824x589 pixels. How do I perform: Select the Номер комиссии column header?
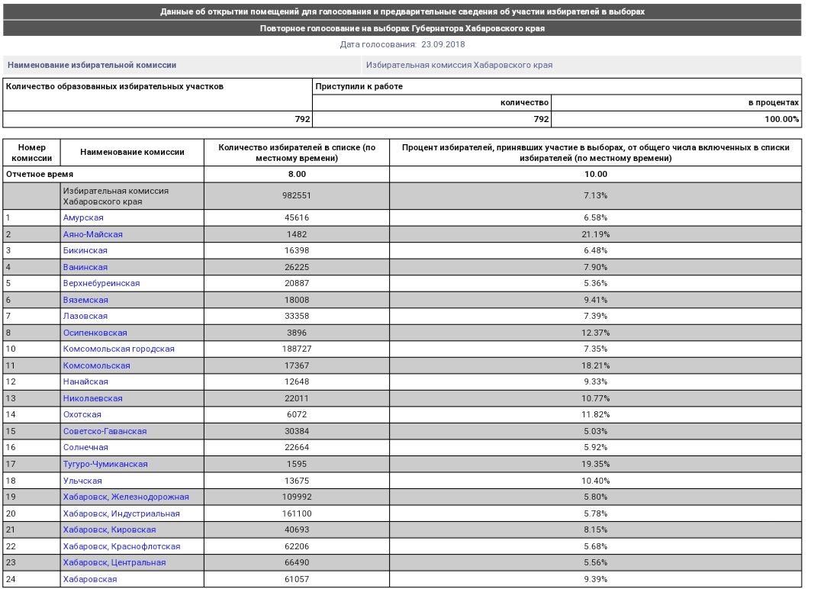tap(31, 153)
